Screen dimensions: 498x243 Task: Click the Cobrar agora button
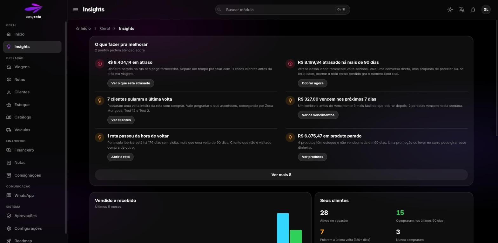(x=313, y=83)
